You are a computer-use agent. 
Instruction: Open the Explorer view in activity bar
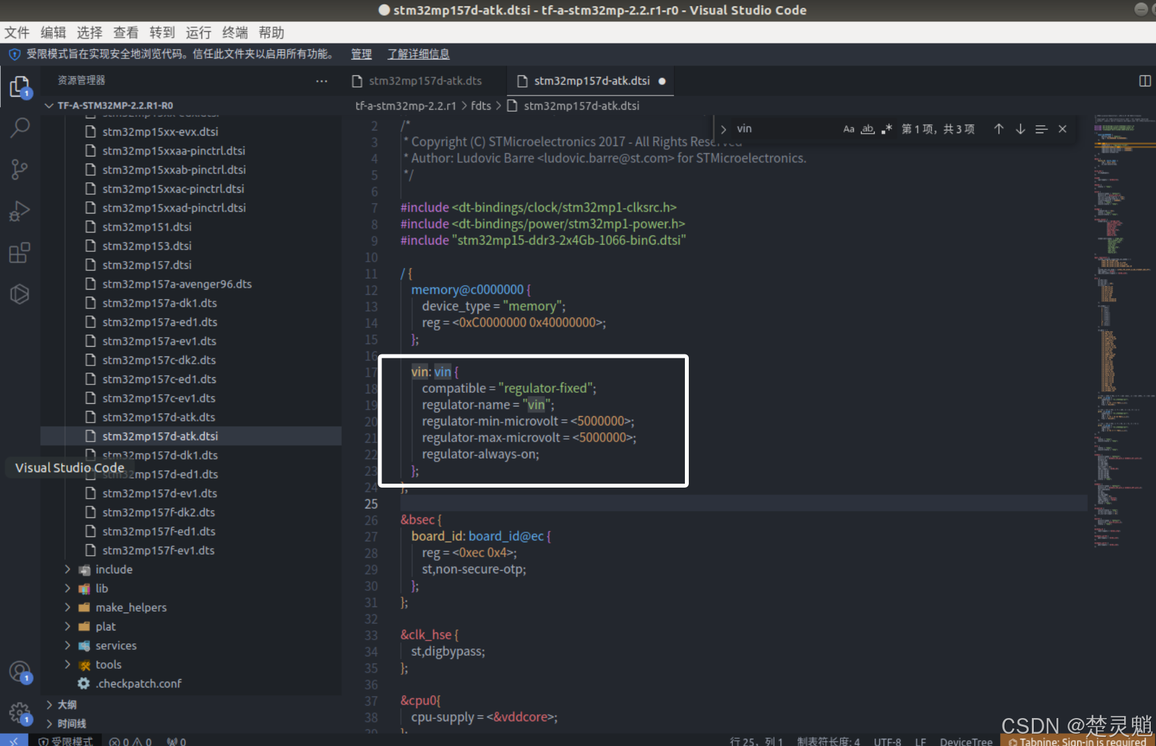(x=20, y=86)
